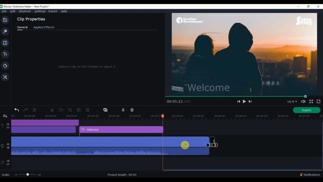Click the preview progress bar knob
The height and width of the screenshot is (182, 323).
pos(305,97)
